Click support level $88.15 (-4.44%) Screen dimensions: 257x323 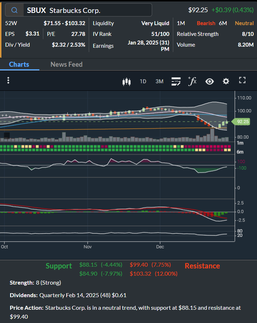101,265
